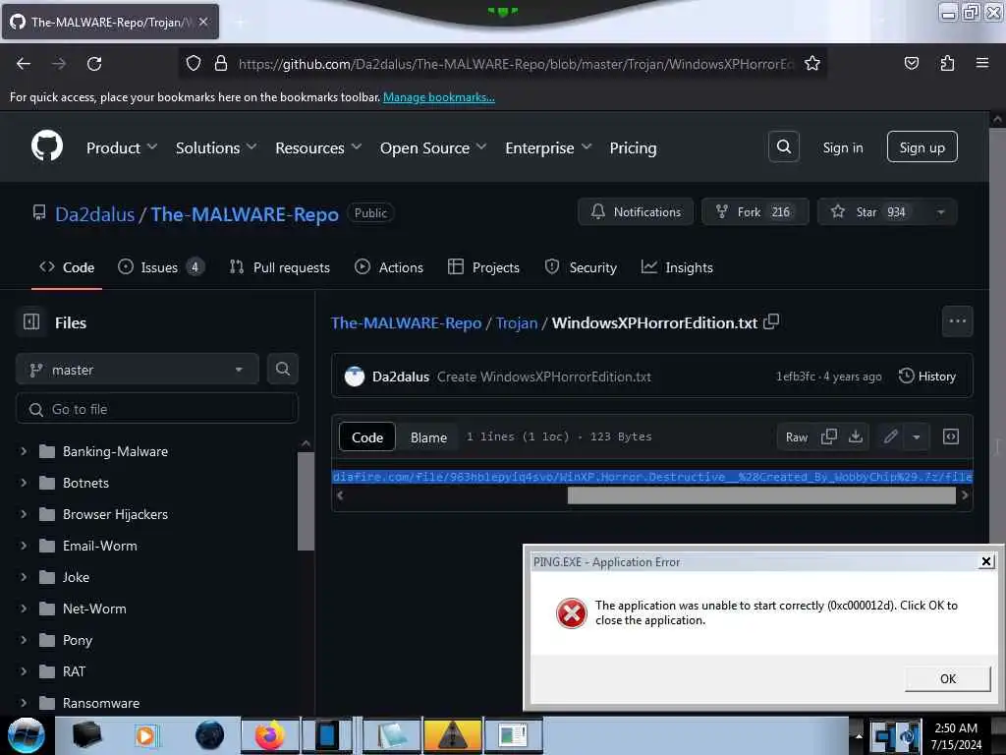The image size is (1006, 755).
Task: Click the Sign in link
Action: pyautogui.click(x=842, y=147)
